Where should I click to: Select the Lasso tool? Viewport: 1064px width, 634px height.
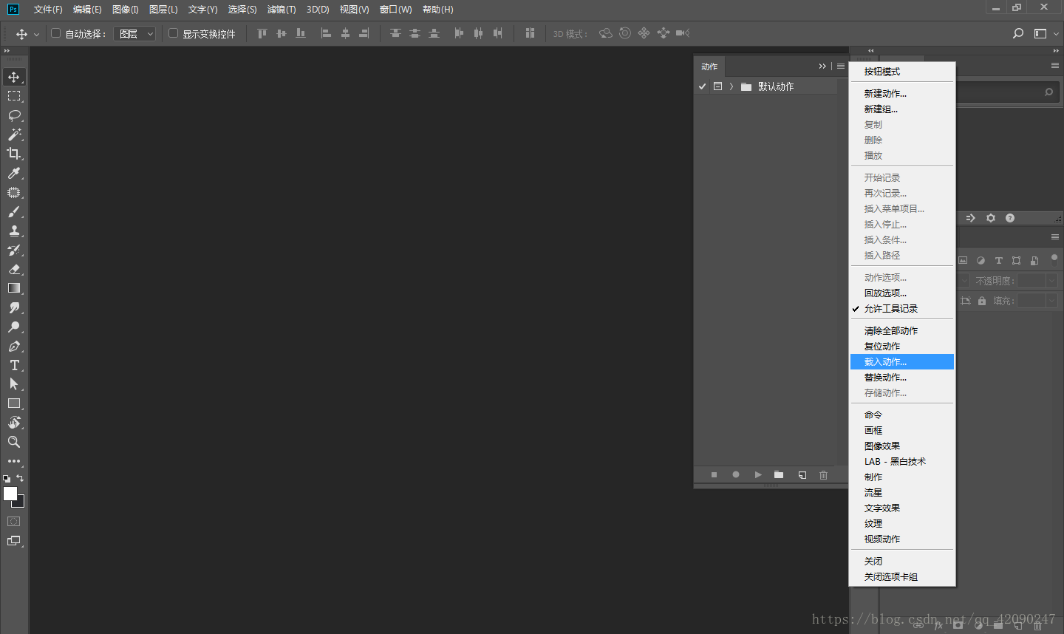pyautogui.click(x=14, y=115)
